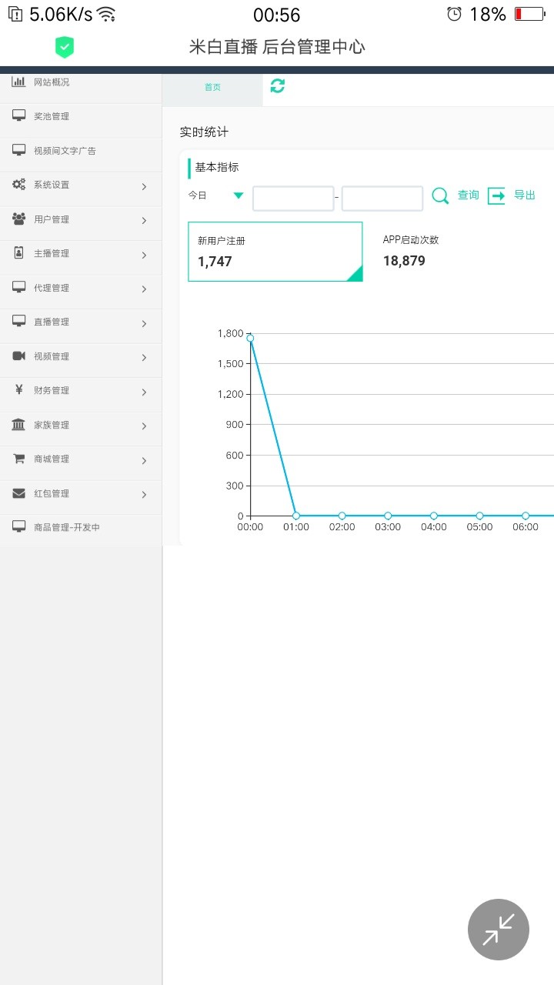Expand the 用户管理 submenu arrow
Screen dimensions: 554x985
[x=144, y=221]
